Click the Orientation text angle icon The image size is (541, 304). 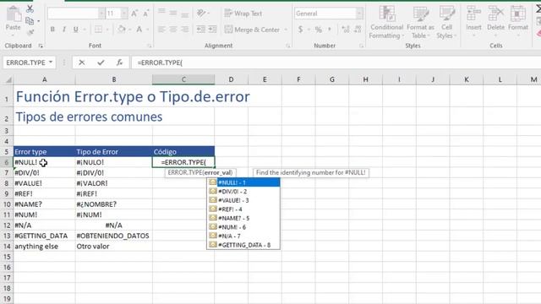pyautogui.click(x=201, y=14)
